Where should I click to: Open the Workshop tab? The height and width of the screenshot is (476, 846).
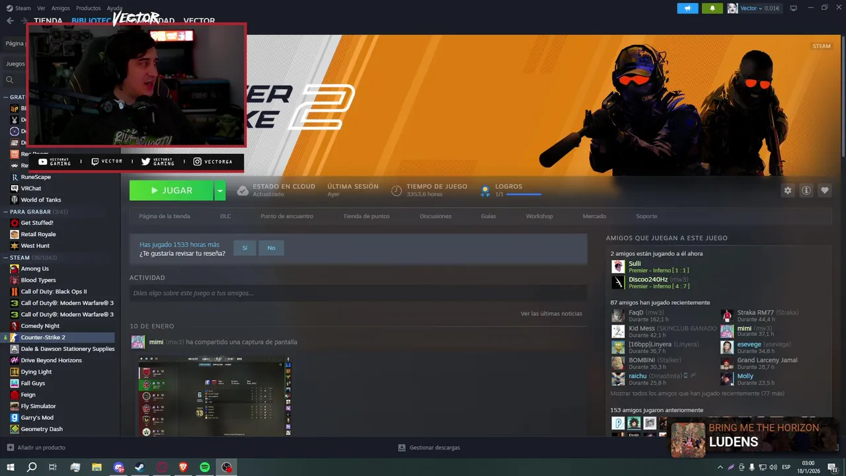[539, 216]
